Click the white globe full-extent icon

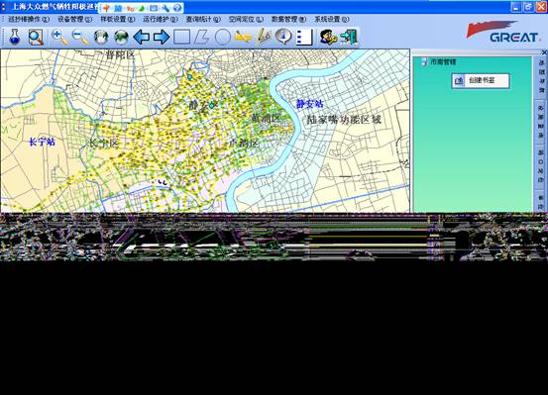pyautogui.click(x=101, y=37)
